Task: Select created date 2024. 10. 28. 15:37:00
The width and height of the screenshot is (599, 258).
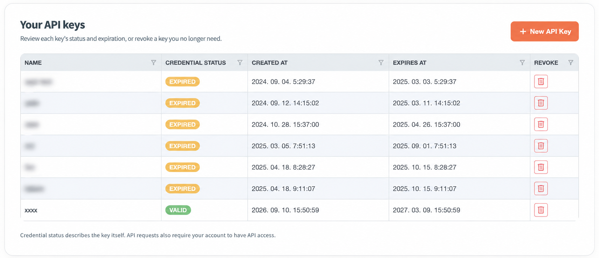Action: point(285,125)
